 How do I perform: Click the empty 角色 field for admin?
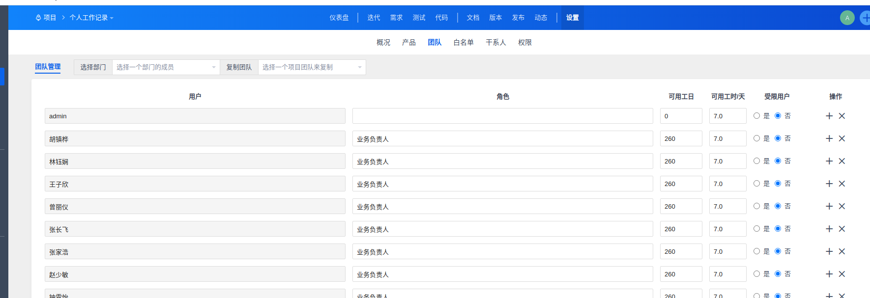click(x=502, y=116)
